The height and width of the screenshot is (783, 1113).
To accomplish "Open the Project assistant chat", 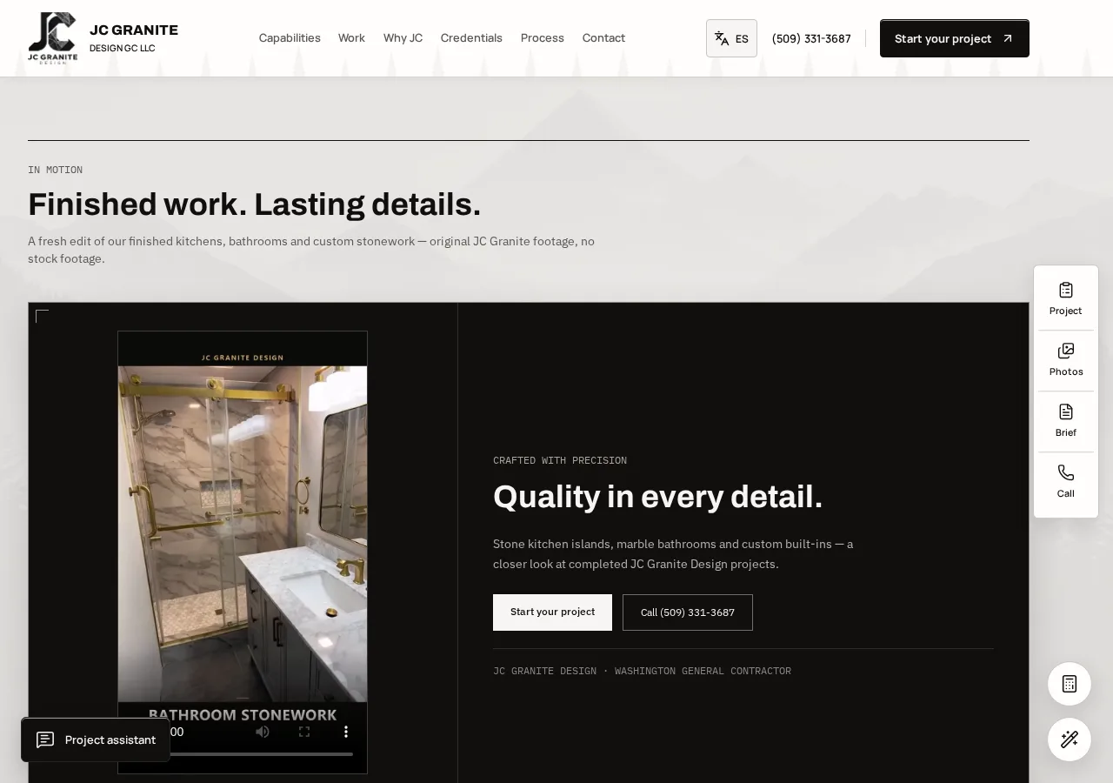I will 96,739.
